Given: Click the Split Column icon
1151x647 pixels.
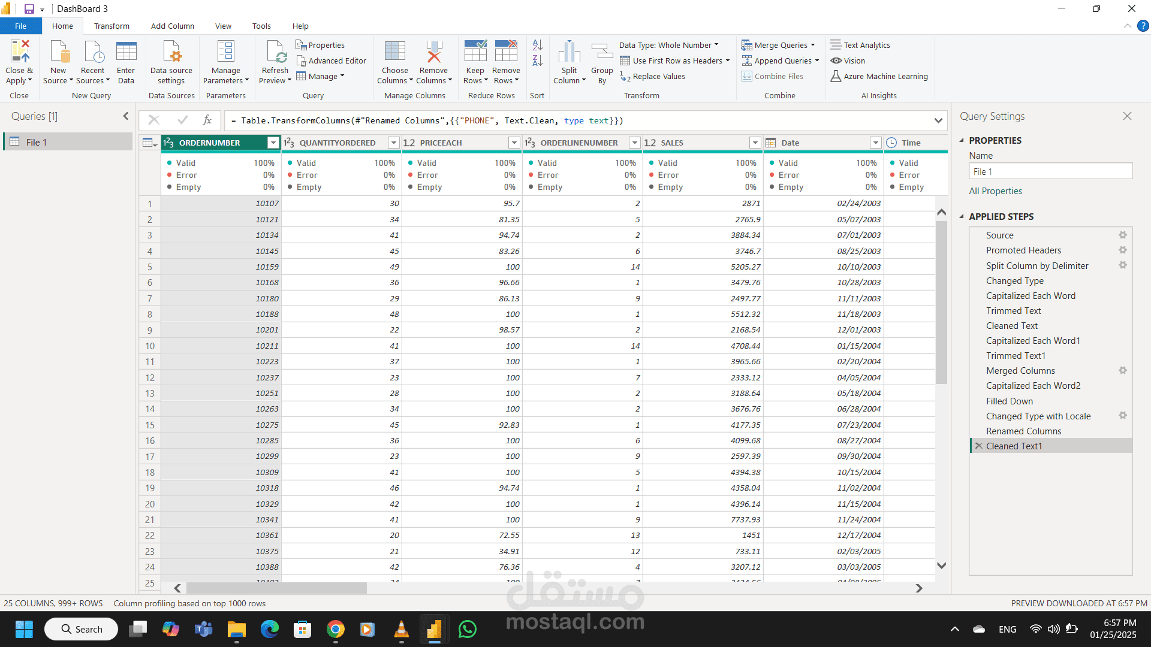Looking at the screenshot, I should point(569,52).
